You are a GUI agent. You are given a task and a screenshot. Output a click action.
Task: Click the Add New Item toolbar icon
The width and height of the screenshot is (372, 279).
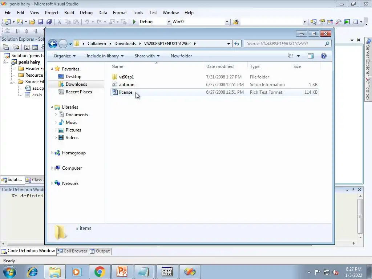[20, 22]
